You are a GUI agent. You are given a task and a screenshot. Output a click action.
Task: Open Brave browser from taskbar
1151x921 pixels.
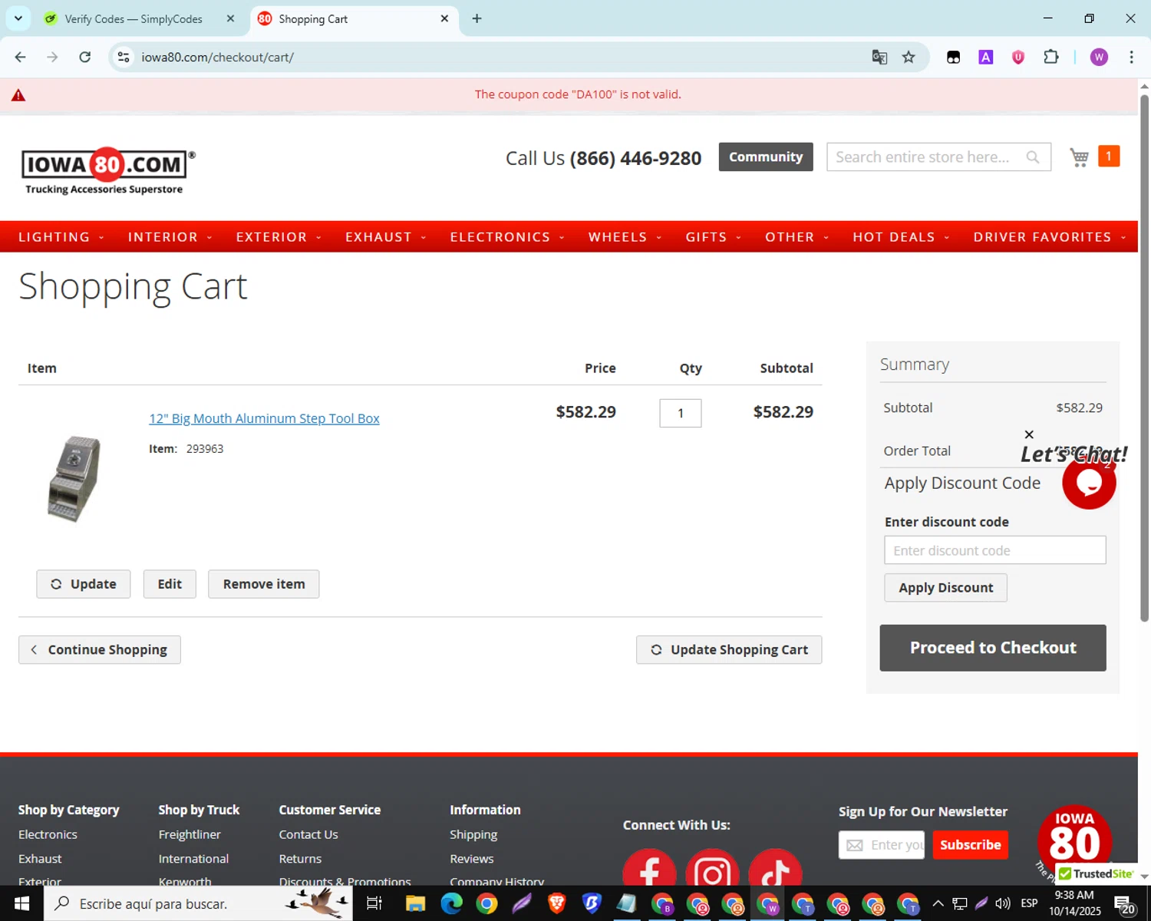[x=557, y=903]
